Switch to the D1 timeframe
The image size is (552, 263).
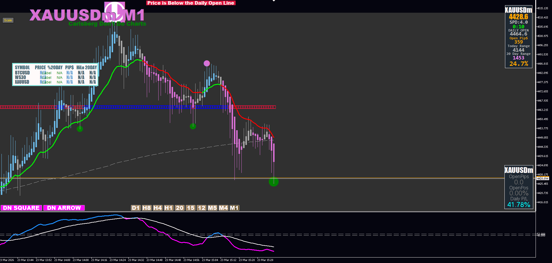(136, 208)
